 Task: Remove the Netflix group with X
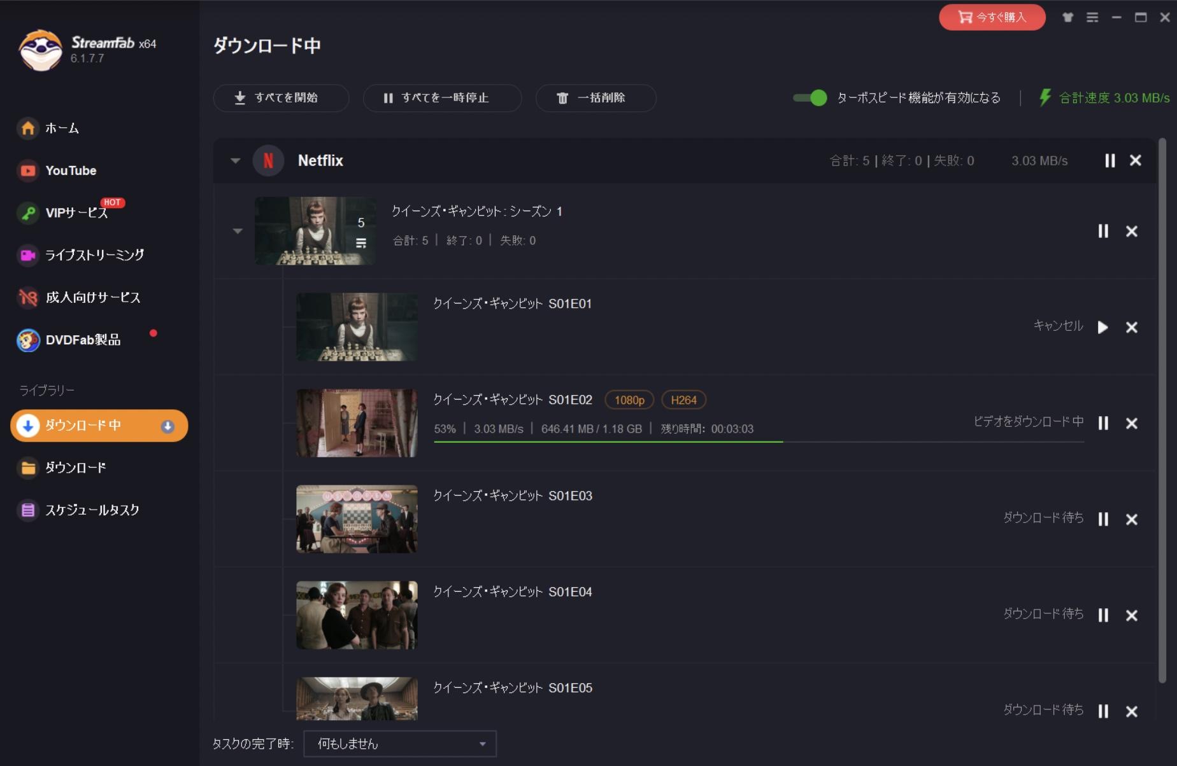point(1135,161)
